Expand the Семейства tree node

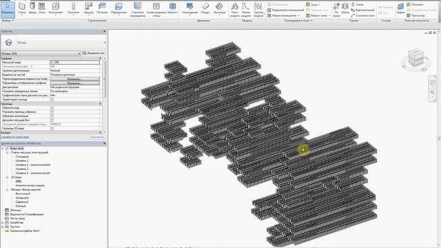tap(3, 223)
